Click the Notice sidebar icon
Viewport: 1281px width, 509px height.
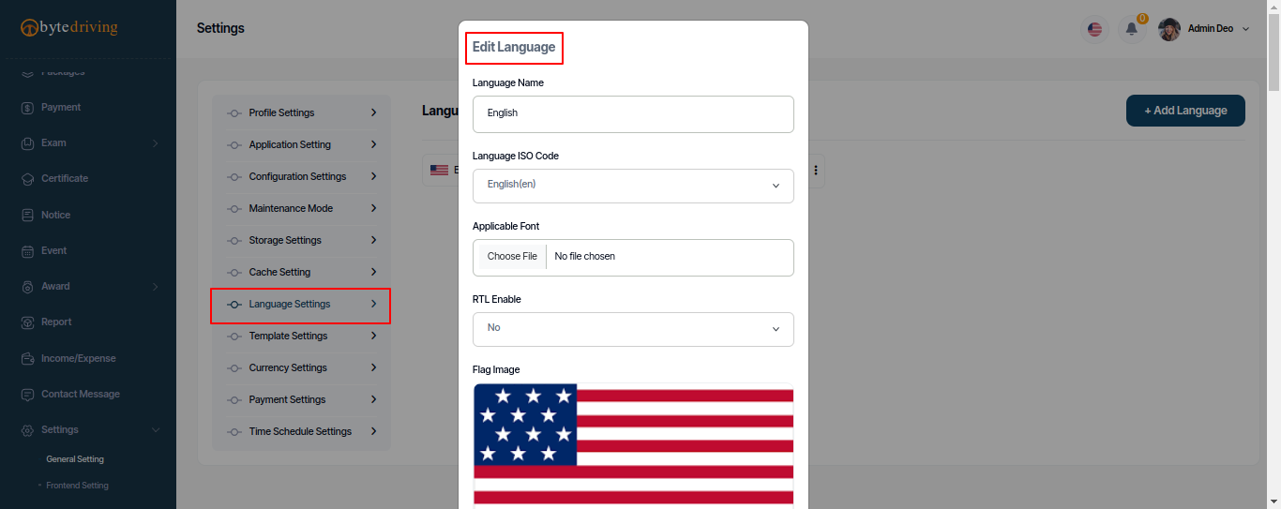[27, 216]
